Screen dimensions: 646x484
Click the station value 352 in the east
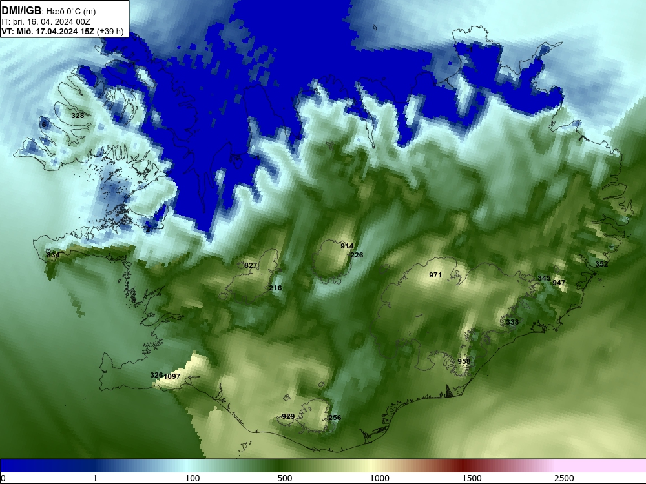[x=601, y=264]
